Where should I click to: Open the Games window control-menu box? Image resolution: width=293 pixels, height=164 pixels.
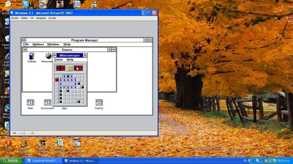point(24,50)
